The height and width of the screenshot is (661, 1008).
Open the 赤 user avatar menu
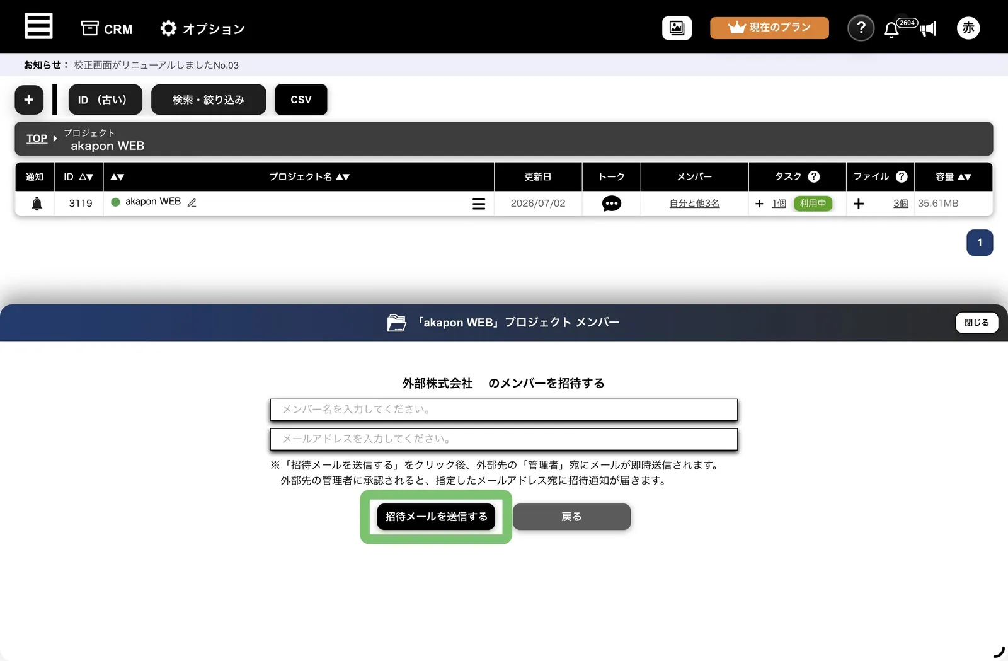click(968, 28)
